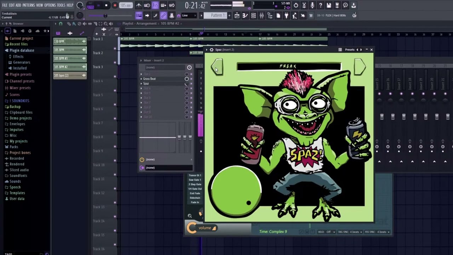
Task: Click the tempo field showing 105.000
Action: (126, 5)
